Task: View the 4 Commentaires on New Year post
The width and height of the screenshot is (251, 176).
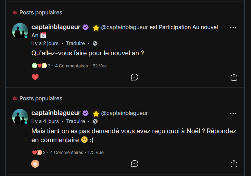Action: click(71, 66)
